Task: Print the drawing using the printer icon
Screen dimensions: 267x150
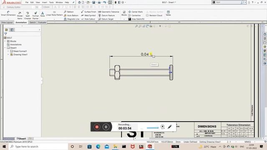Action: pos(99,2)
